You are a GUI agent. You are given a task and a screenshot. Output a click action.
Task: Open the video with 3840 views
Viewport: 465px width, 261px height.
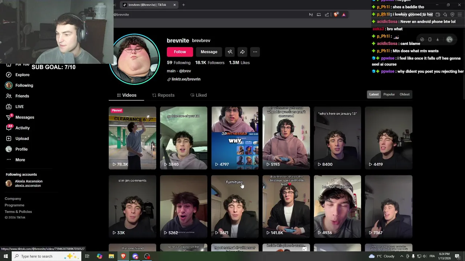183,138
